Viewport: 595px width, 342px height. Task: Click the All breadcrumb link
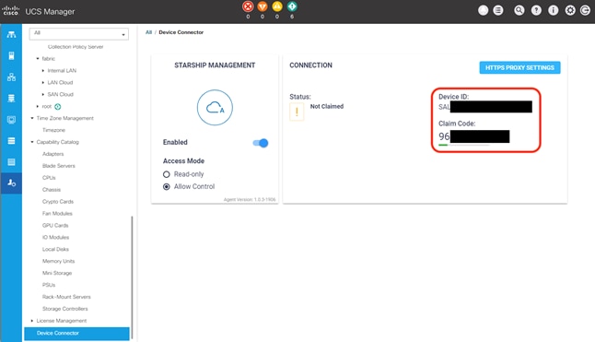click(x=149, y=32)
